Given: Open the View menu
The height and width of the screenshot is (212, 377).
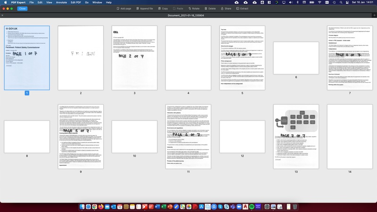Looking at the screenshot, I should (49, 2).
